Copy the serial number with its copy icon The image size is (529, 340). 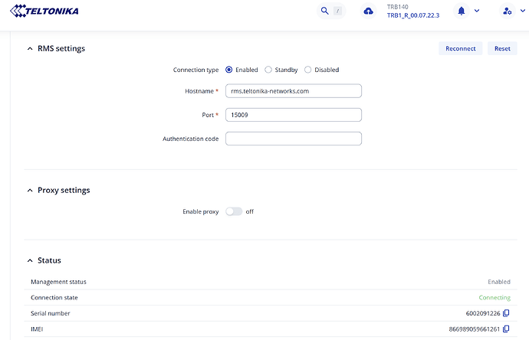point(506,313)
